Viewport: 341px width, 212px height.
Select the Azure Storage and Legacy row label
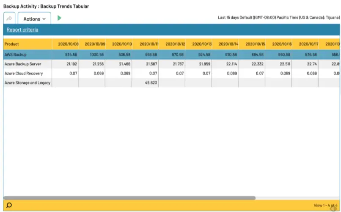pyautogui.click(x=27, y=83)
